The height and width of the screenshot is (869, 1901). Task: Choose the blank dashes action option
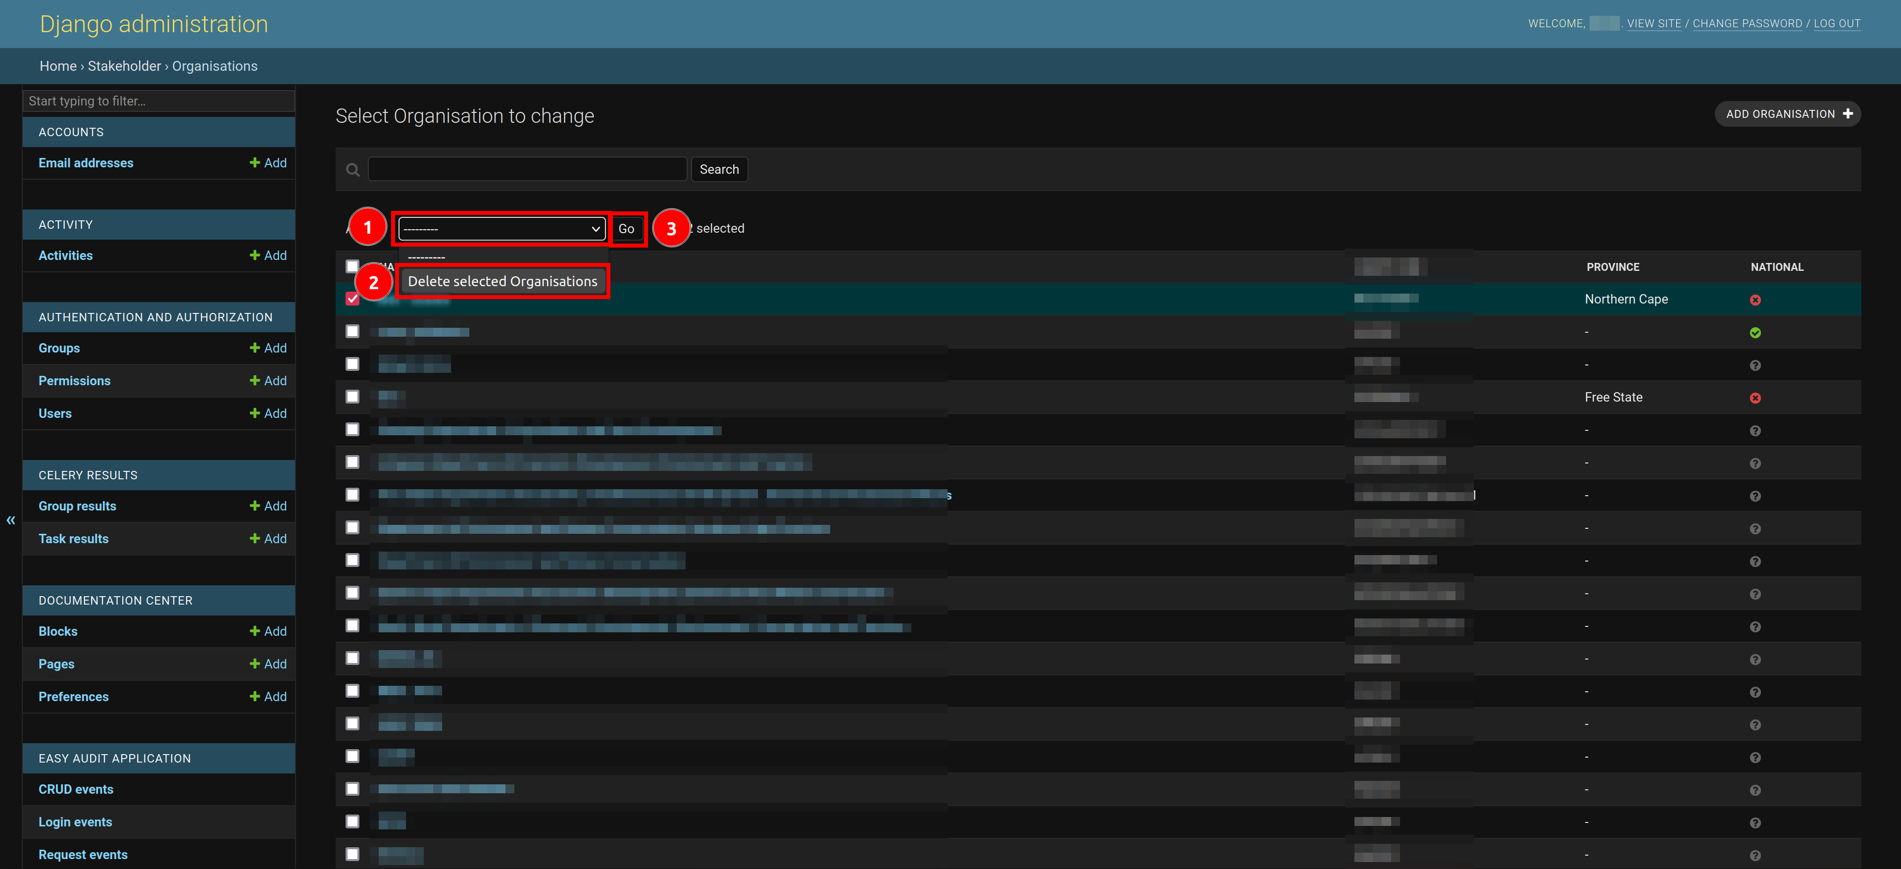click(x=427, y=257)
